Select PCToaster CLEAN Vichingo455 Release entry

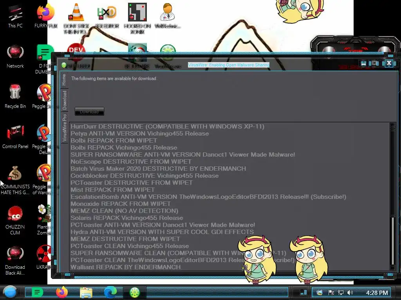130,246
